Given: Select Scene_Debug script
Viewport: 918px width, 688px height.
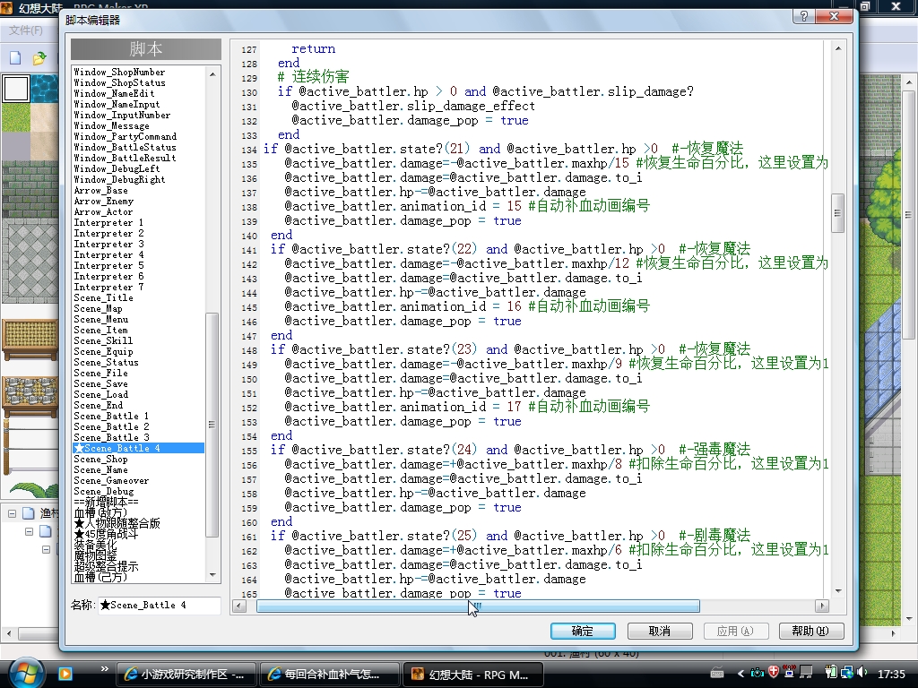Looking at the screenshot, I should pyautogui.click(x=104, y=492).
